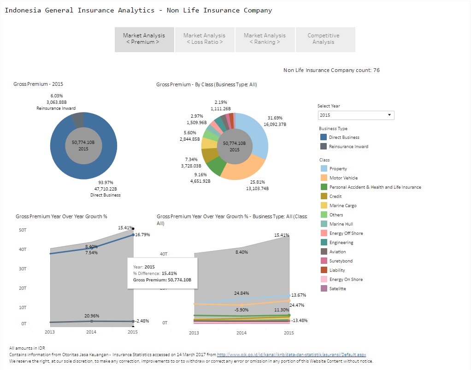This screenshot has width=471, height=370.
Task: Click the 2015 Direct Business point at 16.79%
Action: click(133, 235)
